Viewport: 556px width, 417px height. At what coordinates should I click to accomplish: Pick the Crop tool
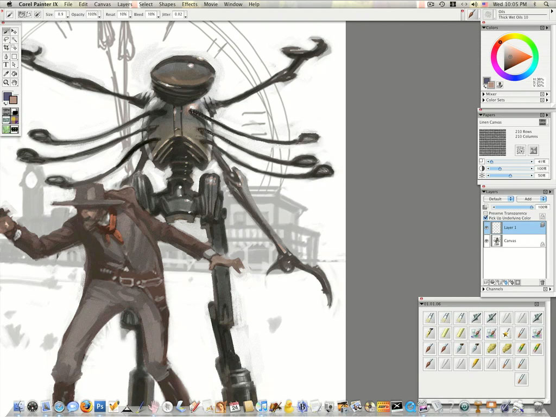point(6,48)
